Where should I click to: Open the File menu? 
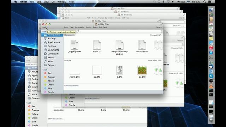(32, 2)
